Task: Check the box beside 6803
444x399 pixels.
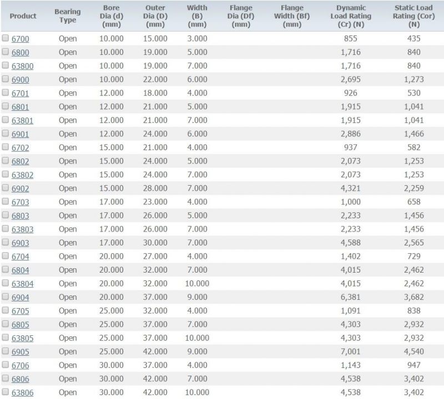Action: pyautogui.click(x=6, y=215)
